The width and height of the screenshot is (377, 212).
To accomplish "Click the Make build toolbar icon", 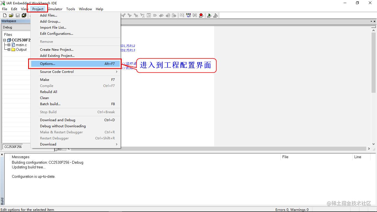I will pos(189,15).
